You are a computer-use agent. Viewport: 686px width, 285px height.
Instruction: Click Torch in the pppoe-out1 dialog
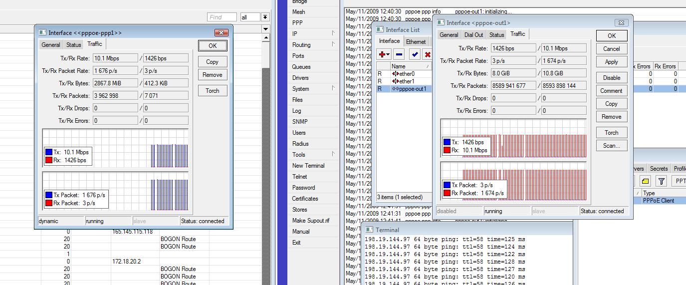coord(612,133)
